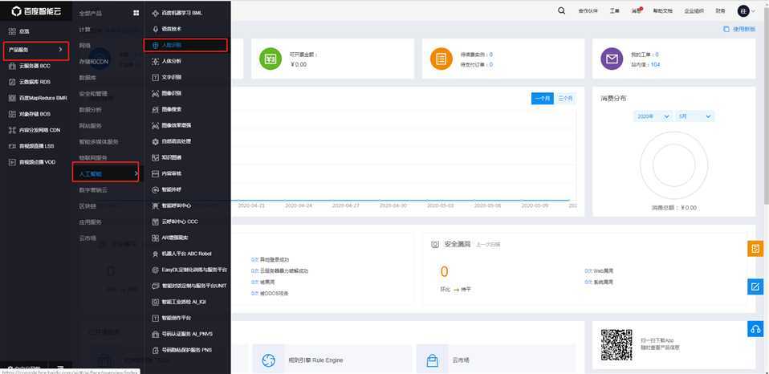Open 财务 in the top navigation
Screen dimensions: 769x374
click(721, 10)
